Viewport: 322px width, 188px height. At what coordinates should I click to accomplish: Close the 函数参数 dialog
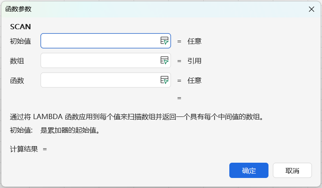pyautogui.click(x=312, y=9)
